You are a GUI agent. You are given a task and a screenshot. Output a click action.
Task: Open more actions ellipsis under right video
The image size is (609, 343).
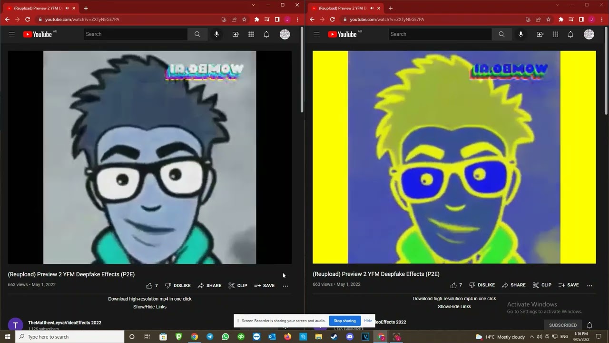click(x=589, y=285)
